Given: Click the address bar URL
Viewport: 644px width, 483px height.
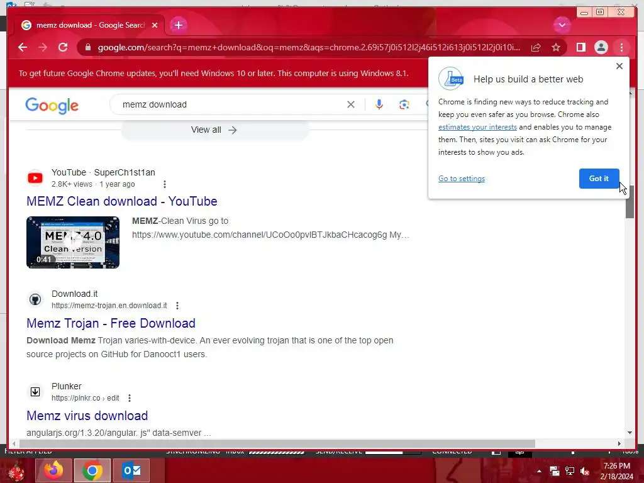Looking at the screenshot, I should pyautogui.click(x=308, y=47).
